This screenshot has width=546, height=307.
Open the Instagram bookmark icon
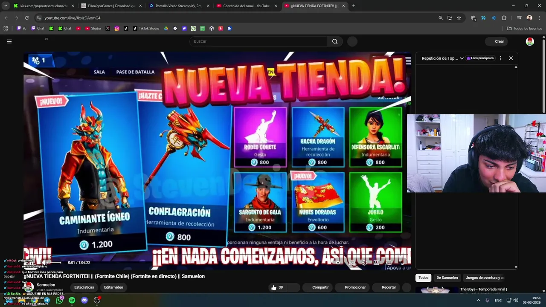click(117, 29)
